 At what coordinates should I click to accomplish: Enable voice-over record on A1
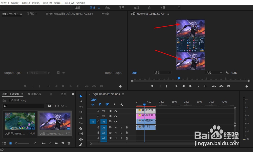pyautogui.click(x=127, y=128)
